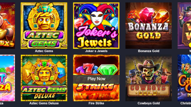Click the Cowboys Gold caption text
191x107 pixels.
pos(149,103)
